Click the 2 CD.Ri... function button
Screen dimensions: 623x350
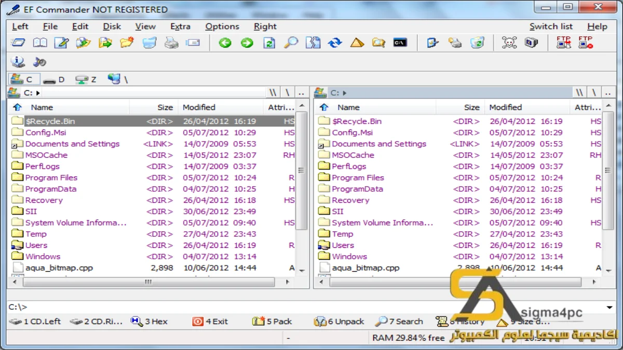click(97, 321)
